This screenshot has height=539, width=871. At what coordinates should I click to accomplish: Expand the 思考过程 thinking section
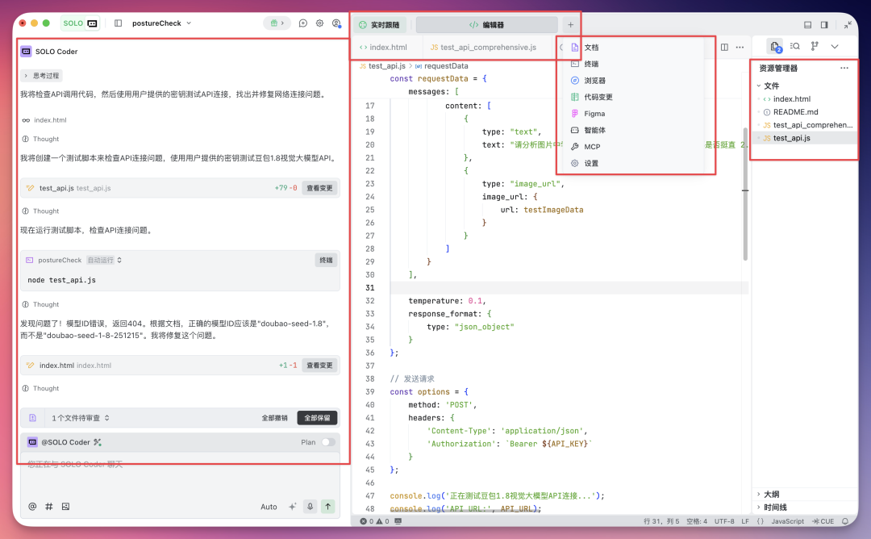(x=41, y=76)
